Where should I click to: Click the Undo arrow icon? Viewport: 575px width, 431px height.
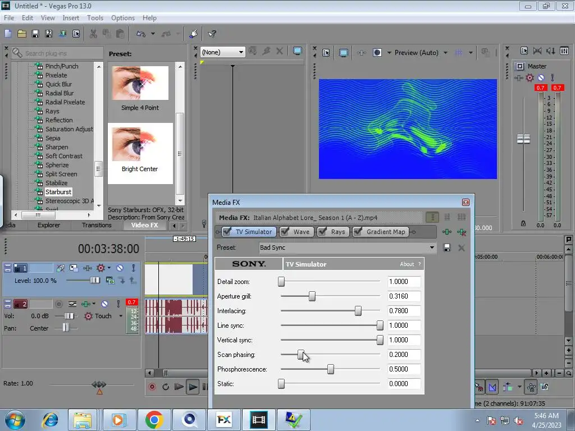click(141, 34)
